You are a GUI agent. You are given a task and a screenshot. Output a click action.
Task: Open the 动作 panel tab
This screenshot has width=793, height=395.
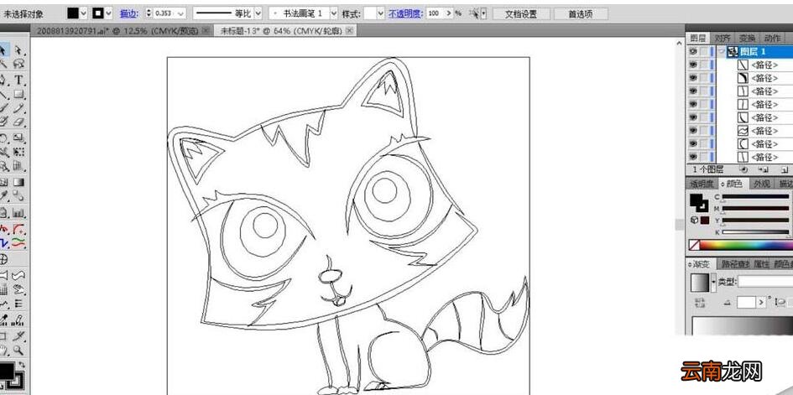click(772, 39)
